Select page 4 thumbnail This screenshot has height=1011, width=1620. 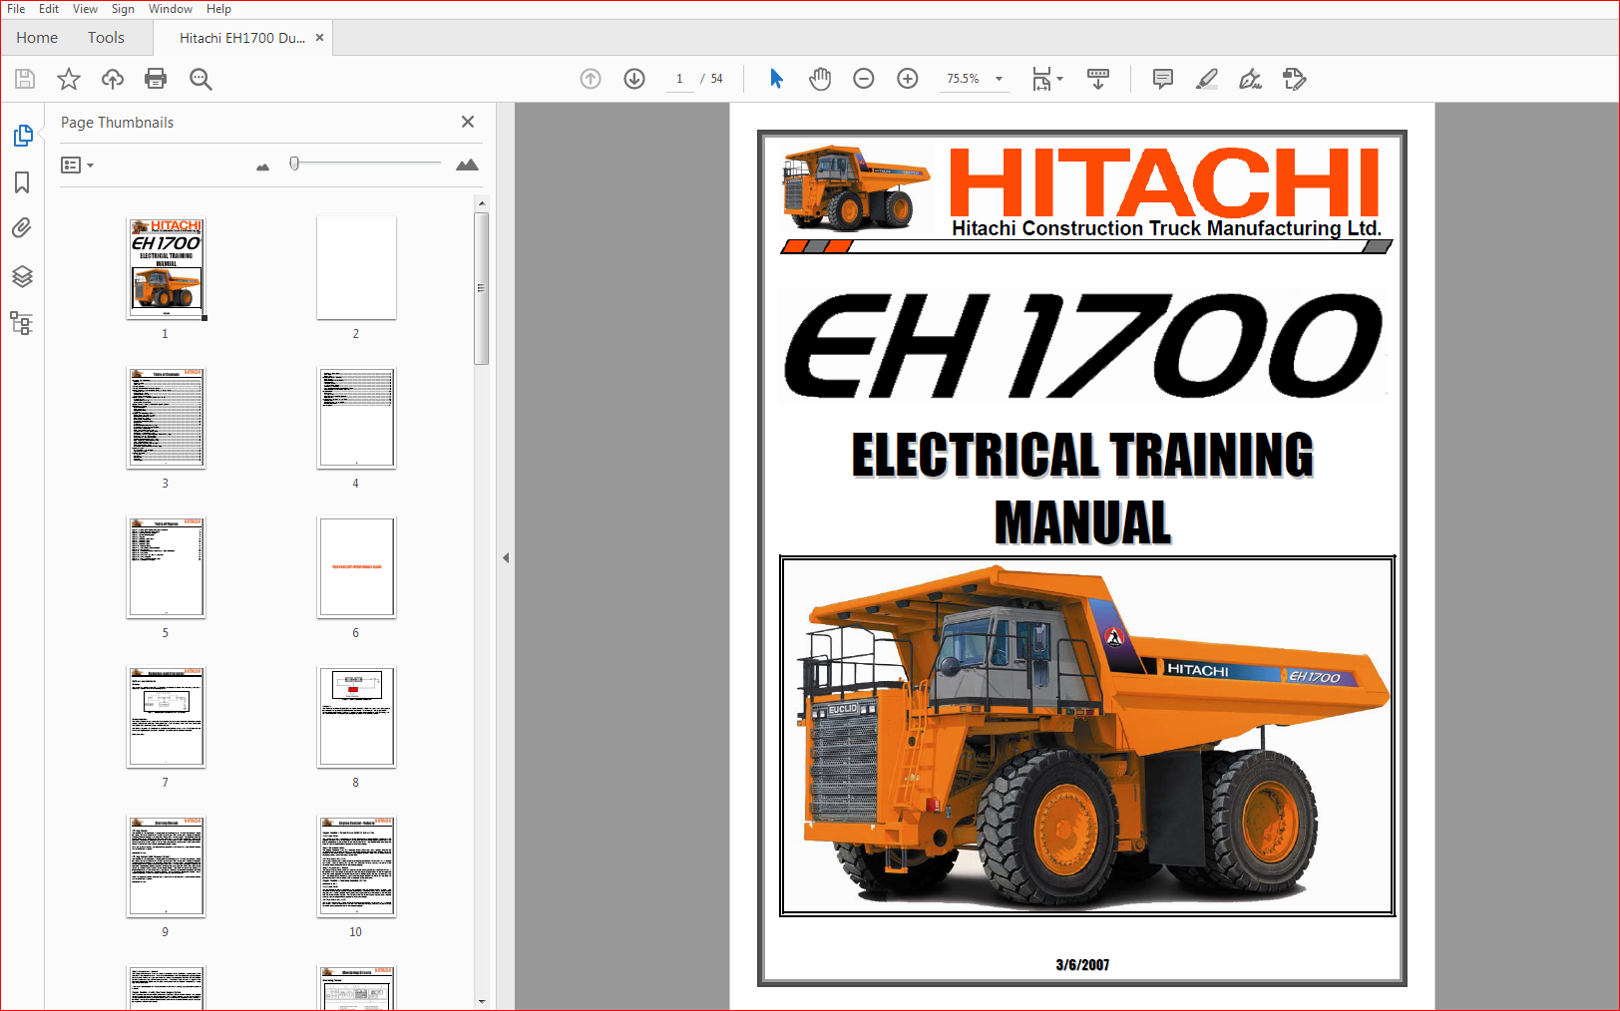click(x=356, y=418)
